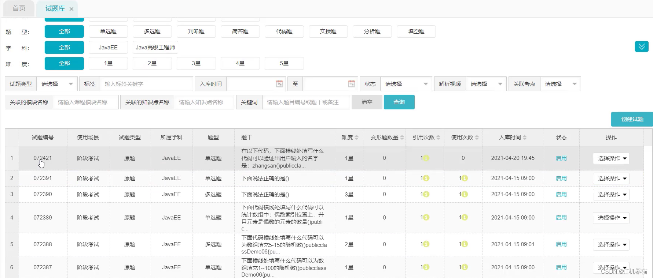
Task: Collapse filters with the teal chevron button
Action: point(642,46)
